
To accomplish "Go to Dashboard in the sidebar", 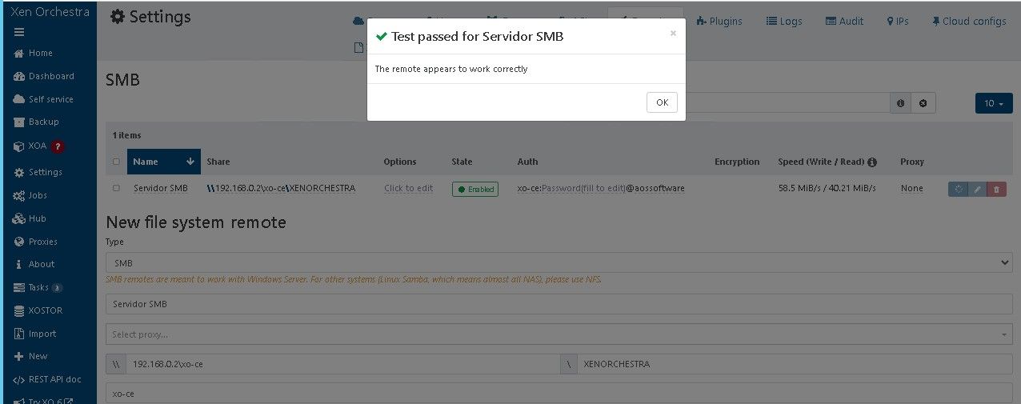I will point(44,76).
